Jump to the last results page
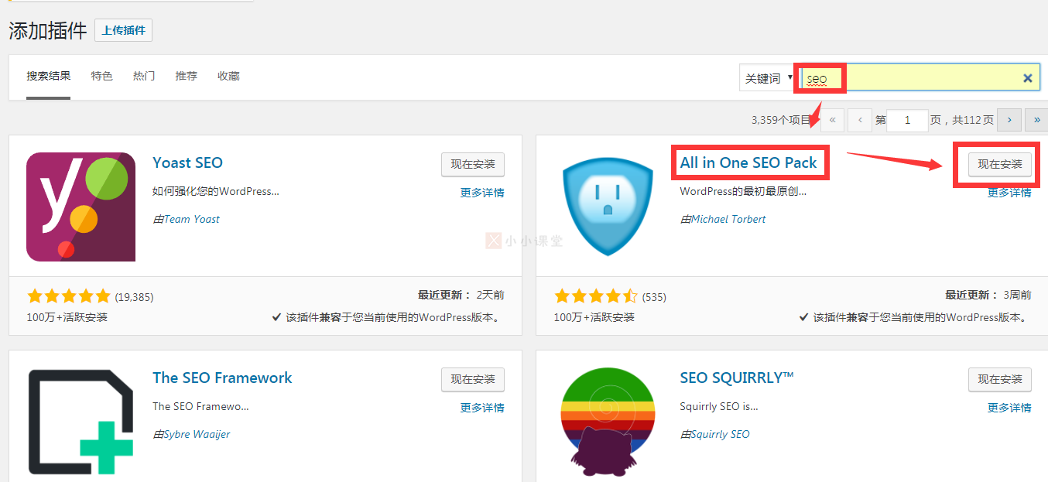The width and height of the screenshot is (1048, 482). click(1036, 120)
